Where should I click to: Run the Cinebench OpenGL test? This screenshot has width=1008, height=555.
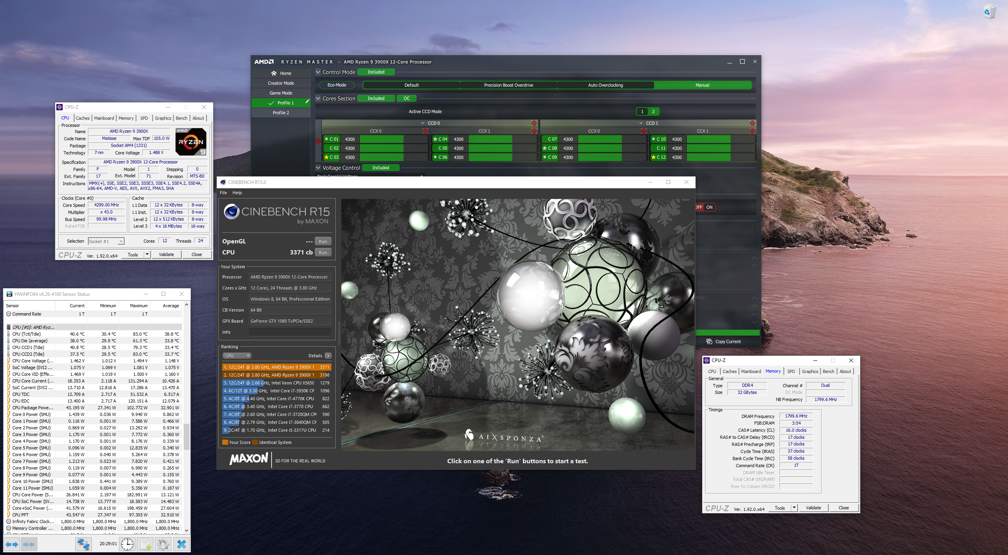point(323,241)
